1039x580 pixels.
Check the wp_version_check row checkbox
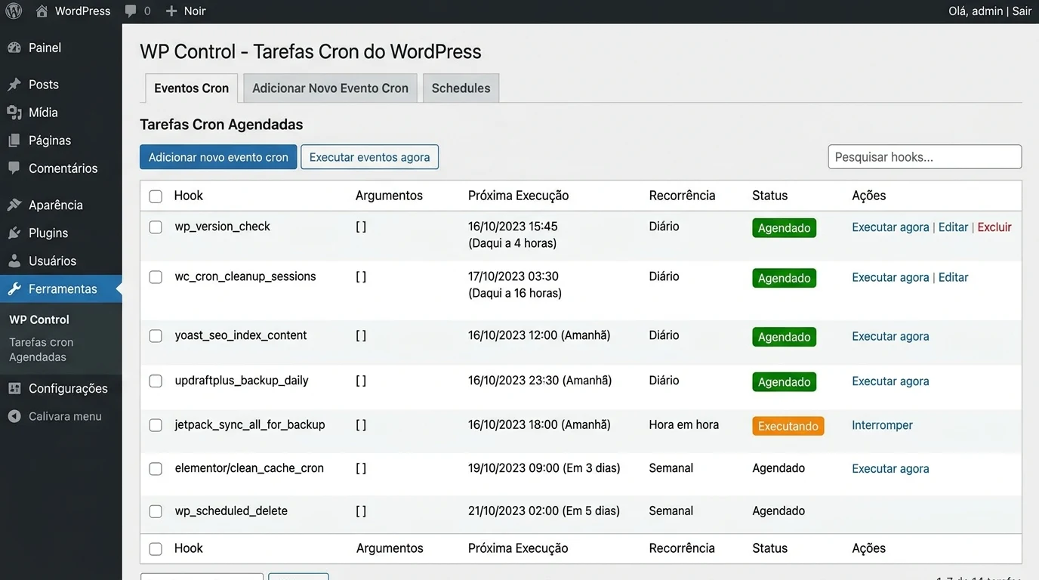156,227
